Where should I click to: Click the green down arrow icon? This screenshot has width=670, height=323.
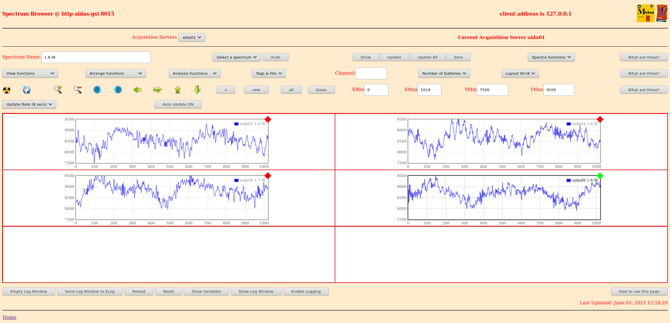click(197, 90)
